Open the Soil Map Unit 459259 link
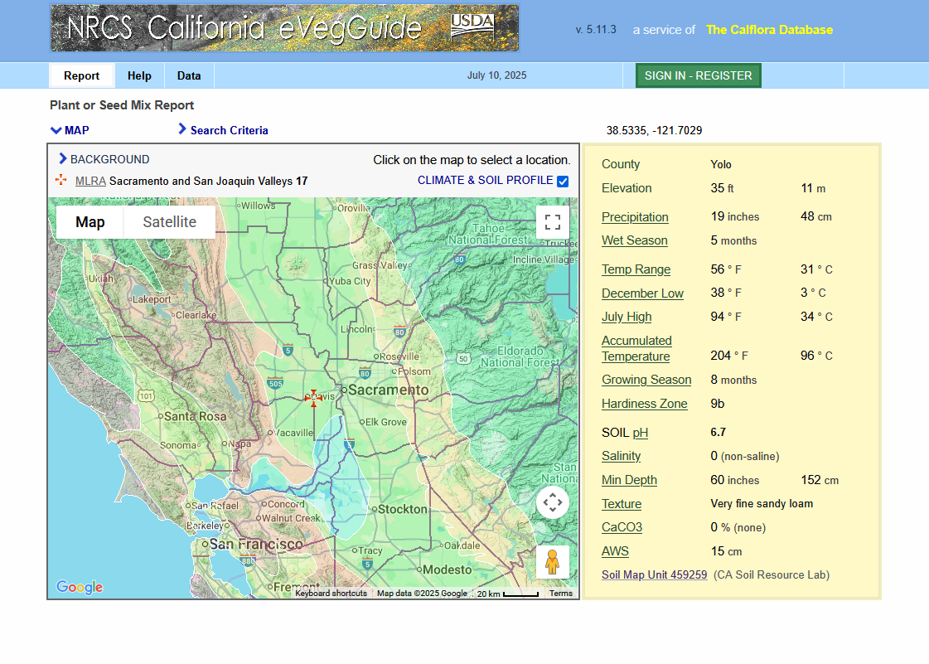This screenshot has height=664, width=929. (654, 574)
